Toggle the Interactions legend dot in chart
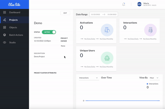165x109 pixels. pyautogui.click(x=147, y=84)
